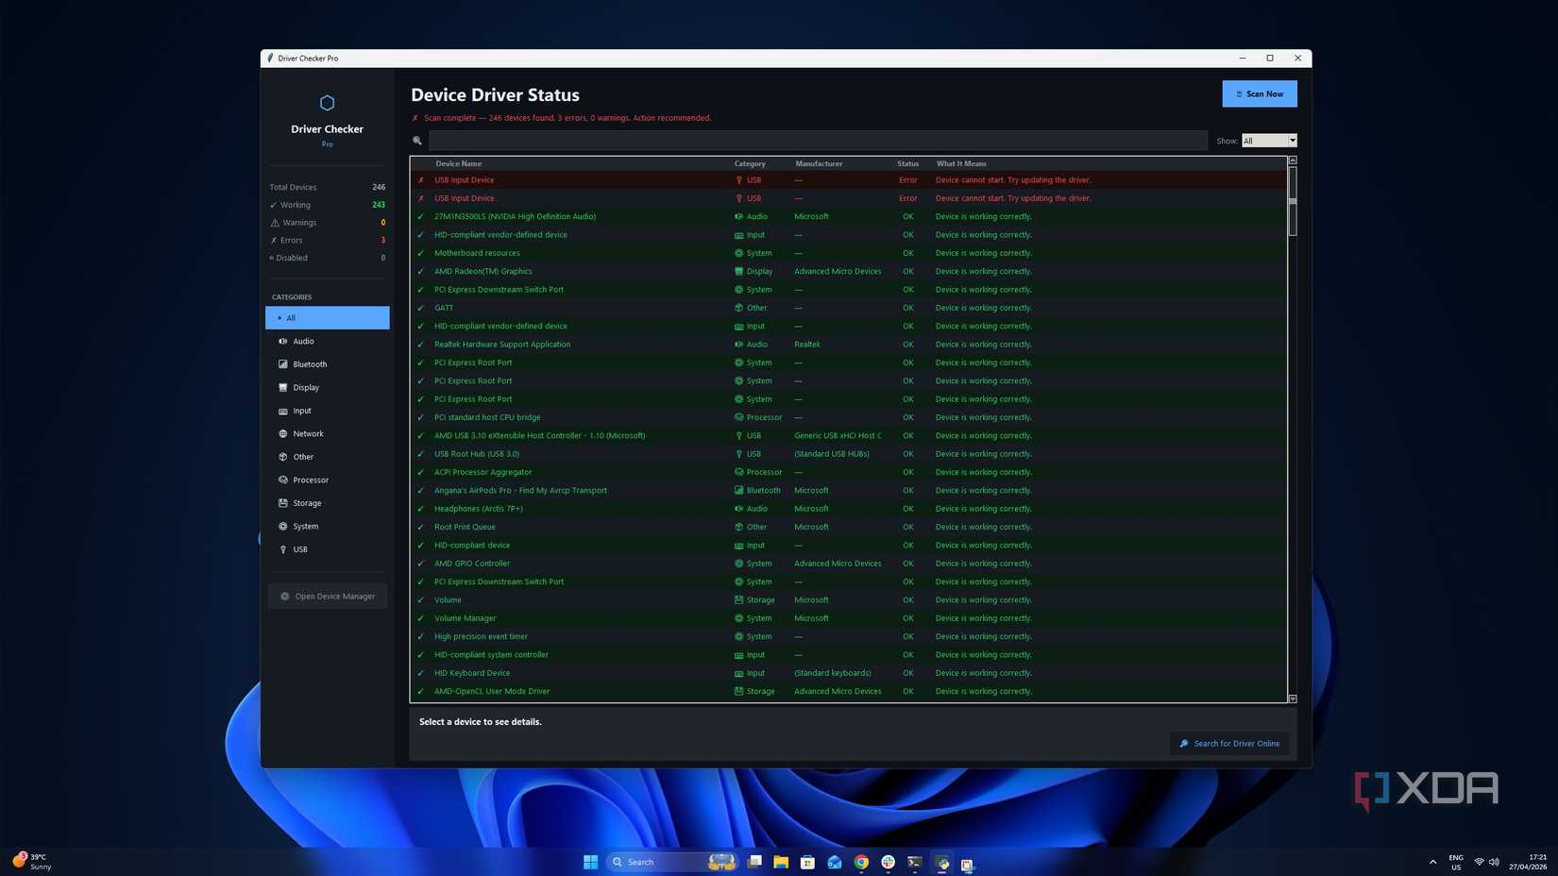Screen dimensions: 1558x876
Task: Click Search for Driver Online button
Action: coord(1229,744)
